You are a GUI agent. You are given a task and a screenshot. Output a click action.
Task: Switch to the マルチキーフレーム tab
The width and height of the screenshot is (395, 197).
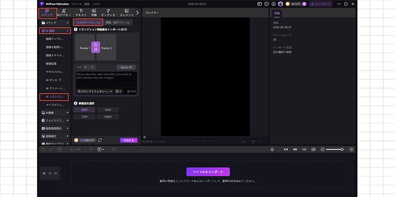click(x=88, y=22)
